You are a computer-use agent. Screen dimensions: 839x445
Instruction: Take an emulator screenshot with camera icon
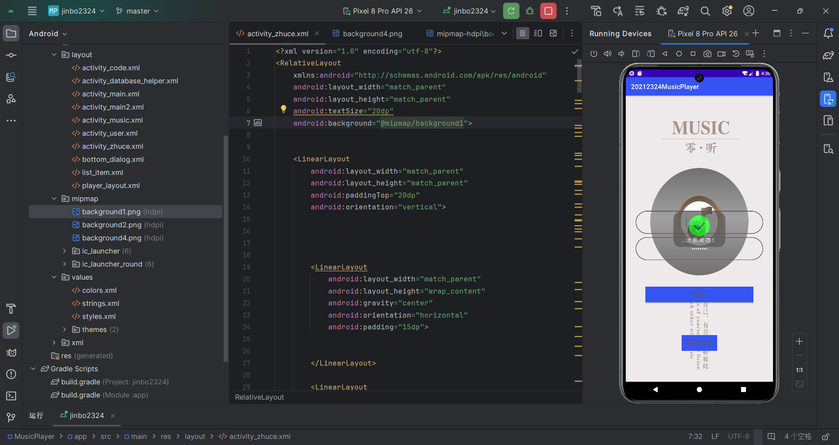tap(707, 54)
